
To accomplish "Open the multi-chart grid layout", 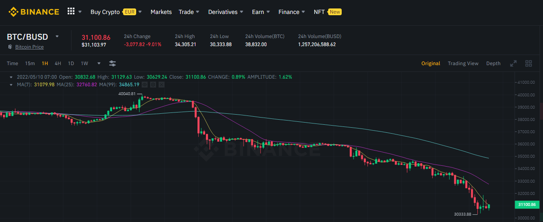I will pos(529,63).
